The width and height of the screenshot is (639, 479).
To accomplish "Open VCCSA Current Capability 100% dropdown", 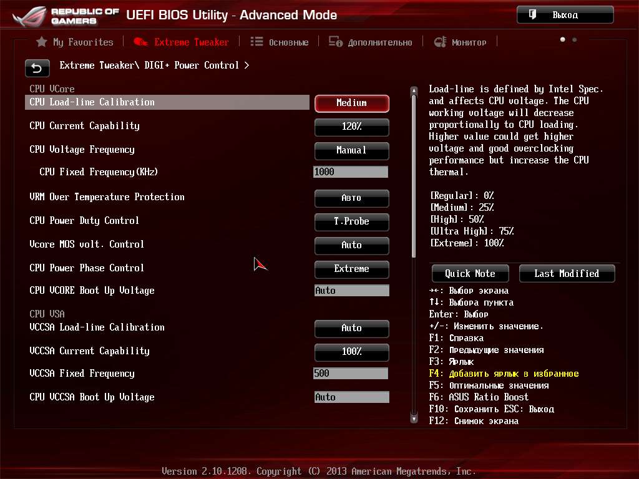I will [352, 352].
